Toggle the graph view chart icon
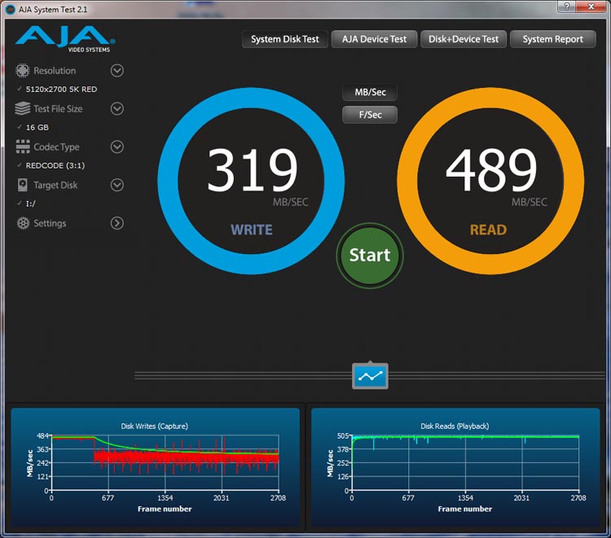The width and height of the screenshot is (611, 538). pos(370,376)
